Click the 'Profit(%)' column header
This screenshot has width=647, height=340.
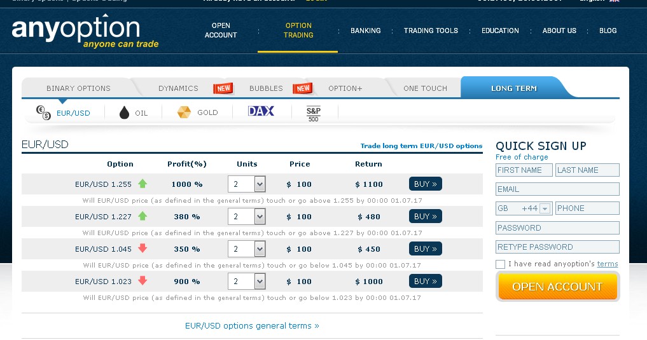(x=187, y=164)
